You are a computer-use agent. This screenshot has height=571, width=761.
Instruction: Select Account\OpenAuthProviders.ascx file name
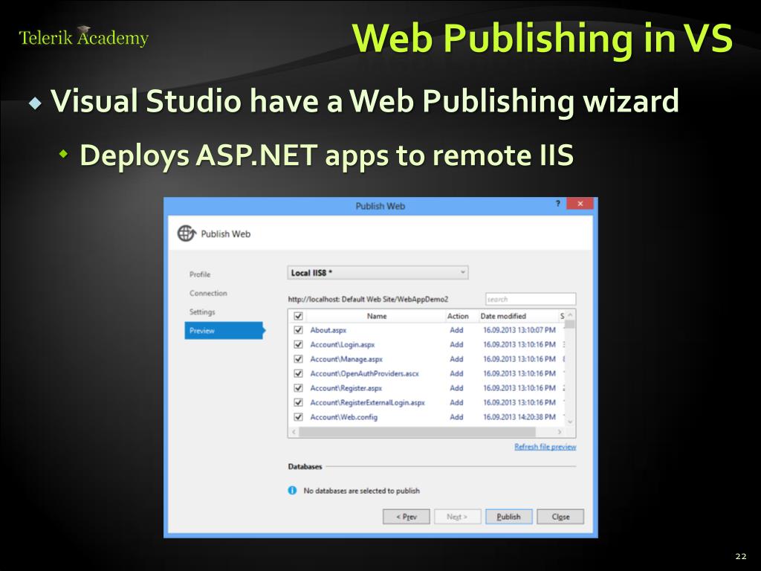[364, 374]
